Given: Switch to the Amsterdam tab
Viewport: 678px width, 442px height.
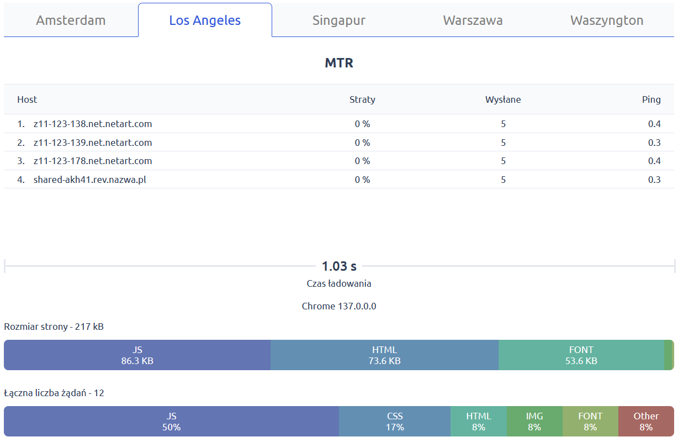Looking at the screenshot, I should (x=71, y=20).
